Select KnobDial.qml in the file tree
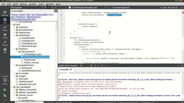This screenshot has height=103, width=184. (28, 38)
